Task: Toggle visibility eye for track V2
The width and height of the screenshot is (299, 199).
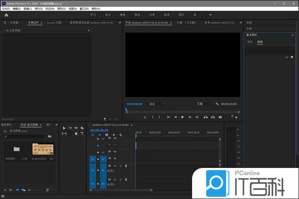Action: pyautogui.click(x=115, y=152)
